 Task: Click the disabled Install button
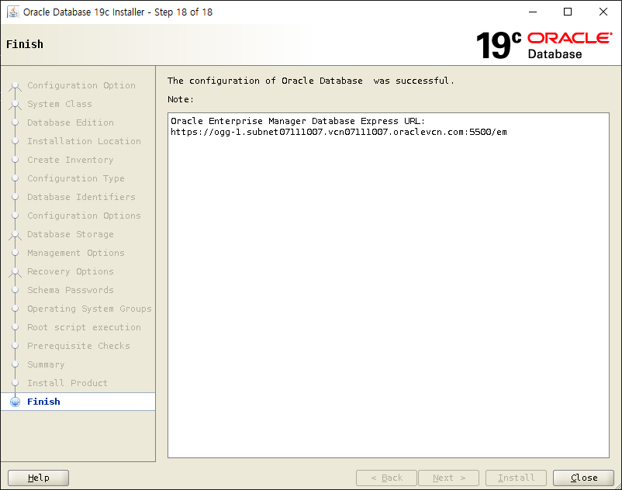click(516, 478)
